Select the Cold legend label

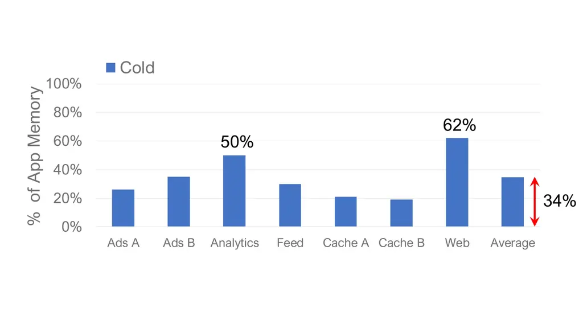pyautogui.click(x=137, y=68)
